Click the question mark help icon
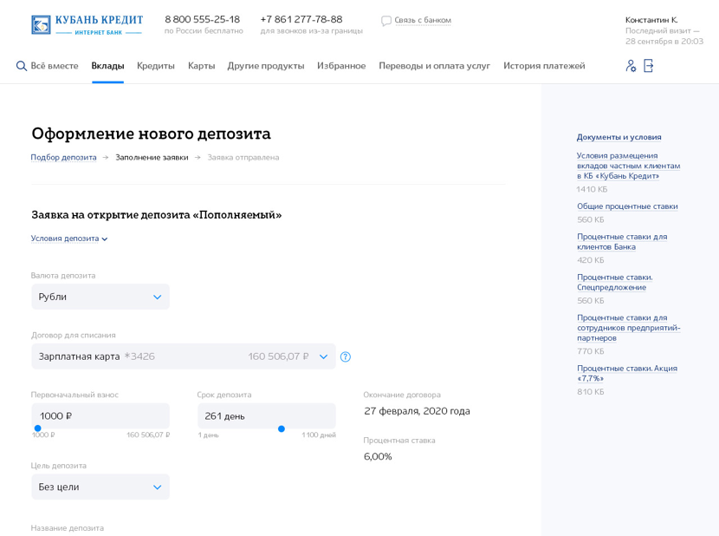This screenshot has width=719, height=536. (x=346, y=356)
